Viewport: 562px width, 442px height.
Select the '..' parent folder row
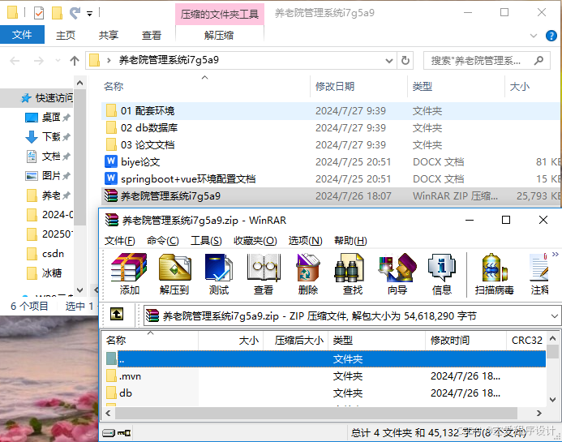(325, 358)
